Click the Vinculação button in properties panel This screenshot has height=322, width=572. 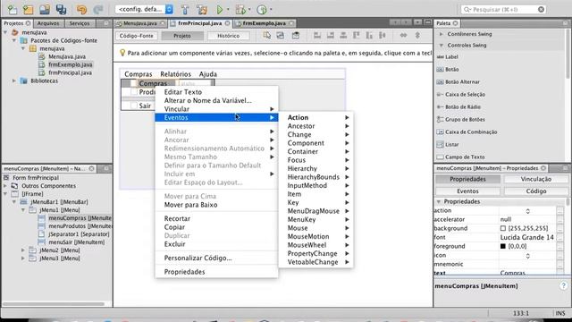(x=536, y=179)
